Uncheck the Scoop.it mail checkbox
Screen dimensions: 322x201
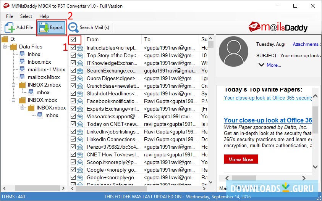[73, 162]
